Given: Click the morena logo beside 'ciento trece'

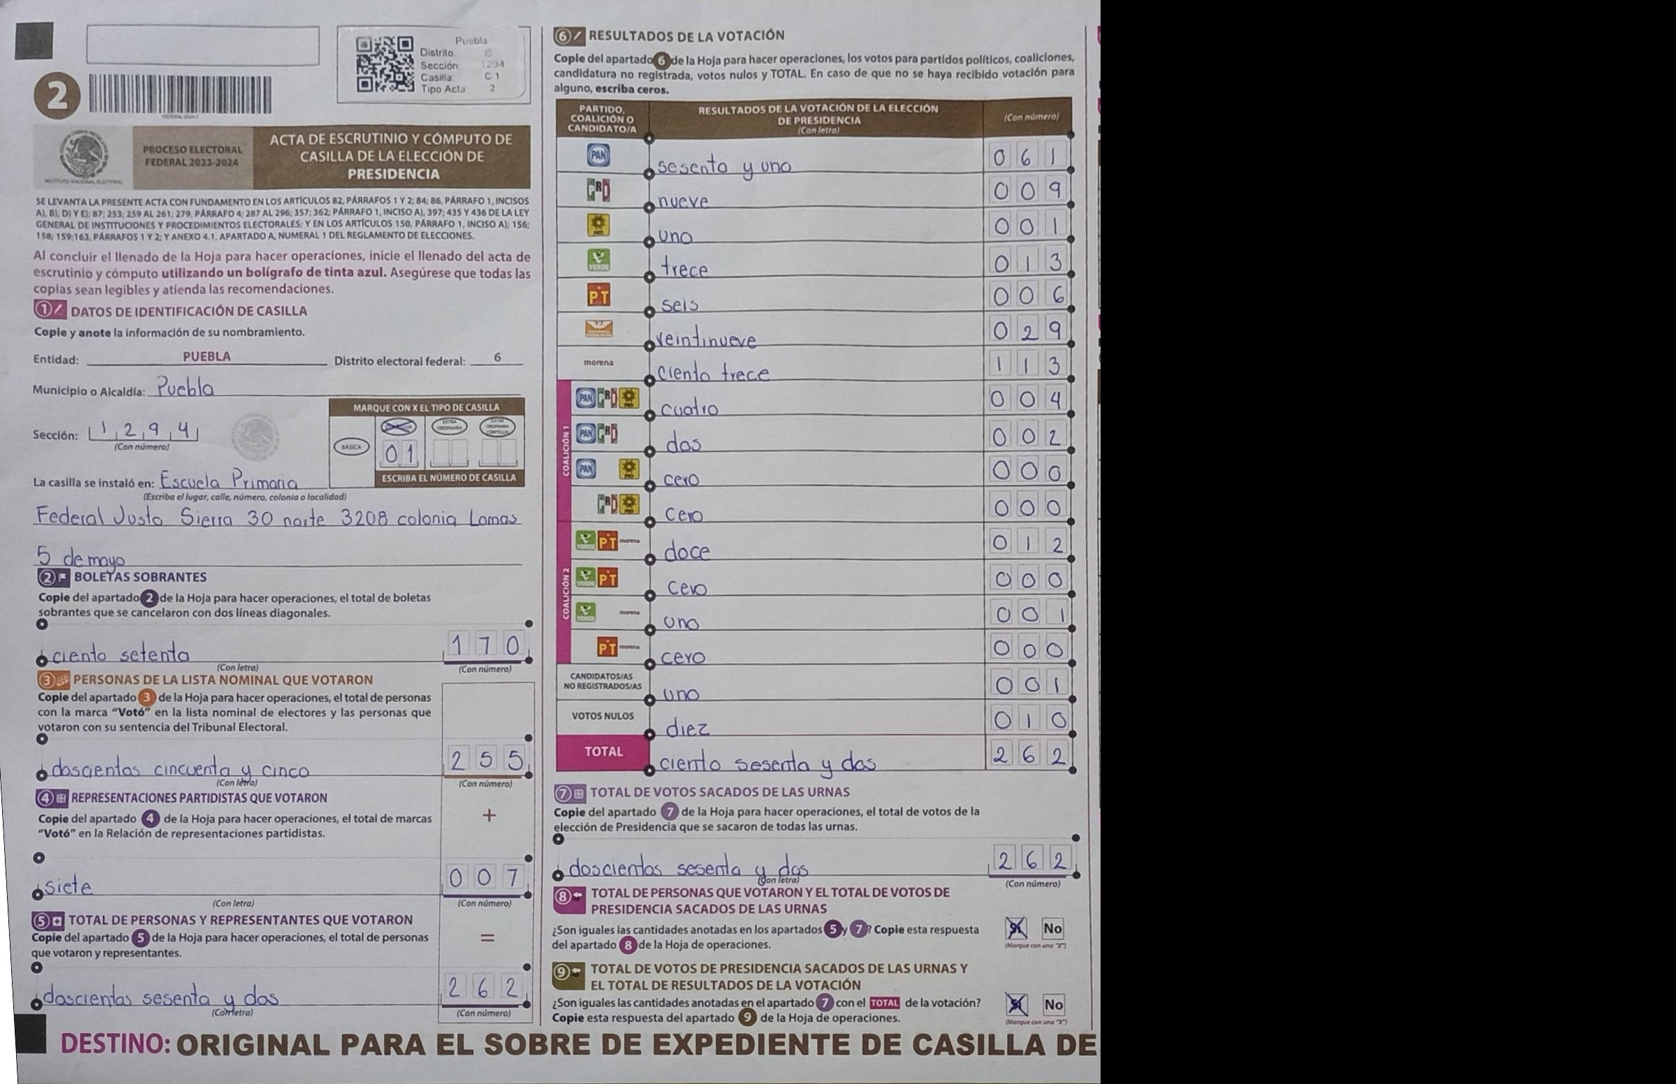Looking at the screenshot, I should click(x=598, y=362).
